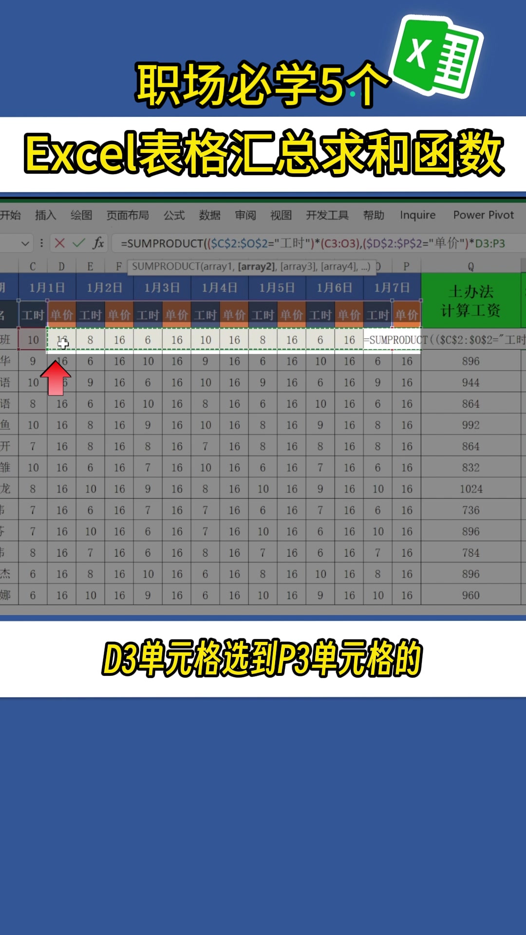Select the wage total cell 944
This screenshot has height=935, width=526.
471,382
